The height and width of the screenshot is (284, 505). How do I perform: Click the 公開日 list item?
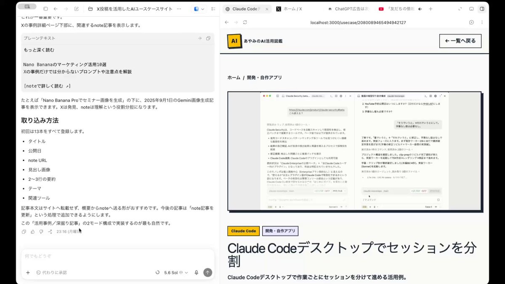(35, 151)
